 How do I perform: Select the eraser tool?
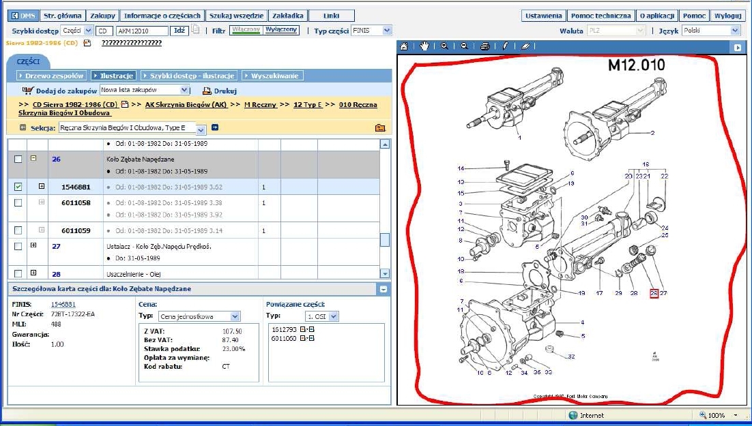click(525, 46)
